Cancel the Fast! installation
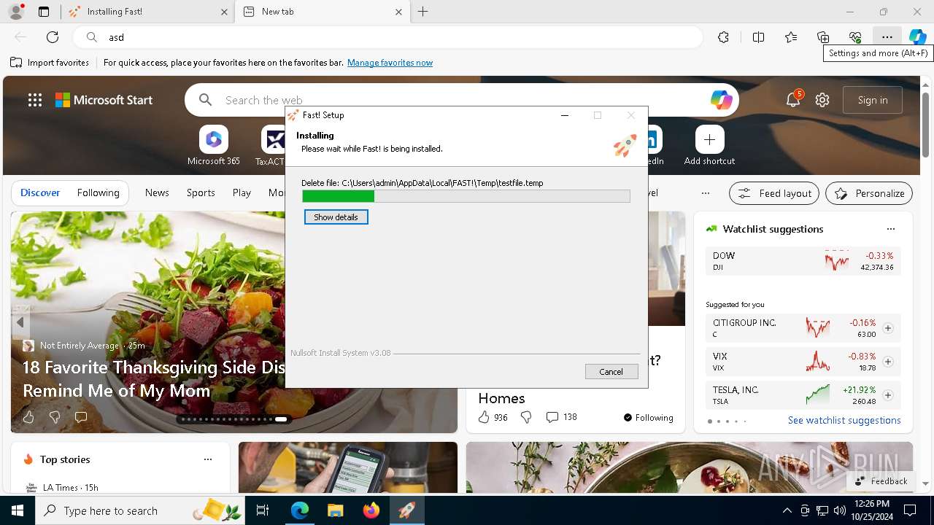Viewport: 934px width, 525px height. click(611, 372)
